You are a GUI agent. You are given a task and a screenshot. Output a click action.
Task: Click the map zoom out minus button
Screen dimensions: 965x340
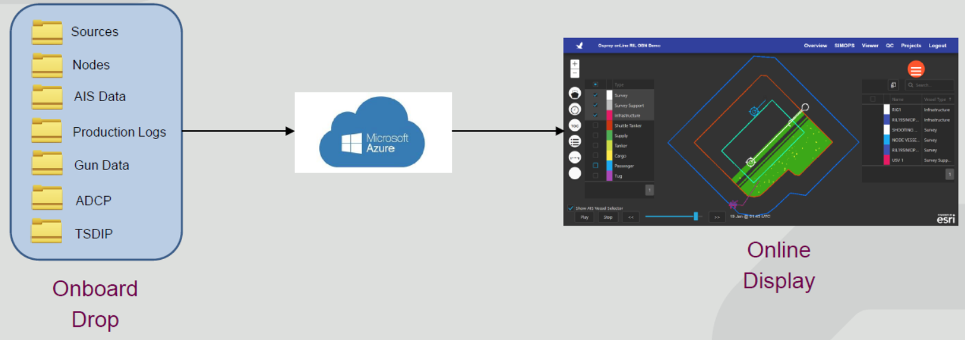[574, 73]
